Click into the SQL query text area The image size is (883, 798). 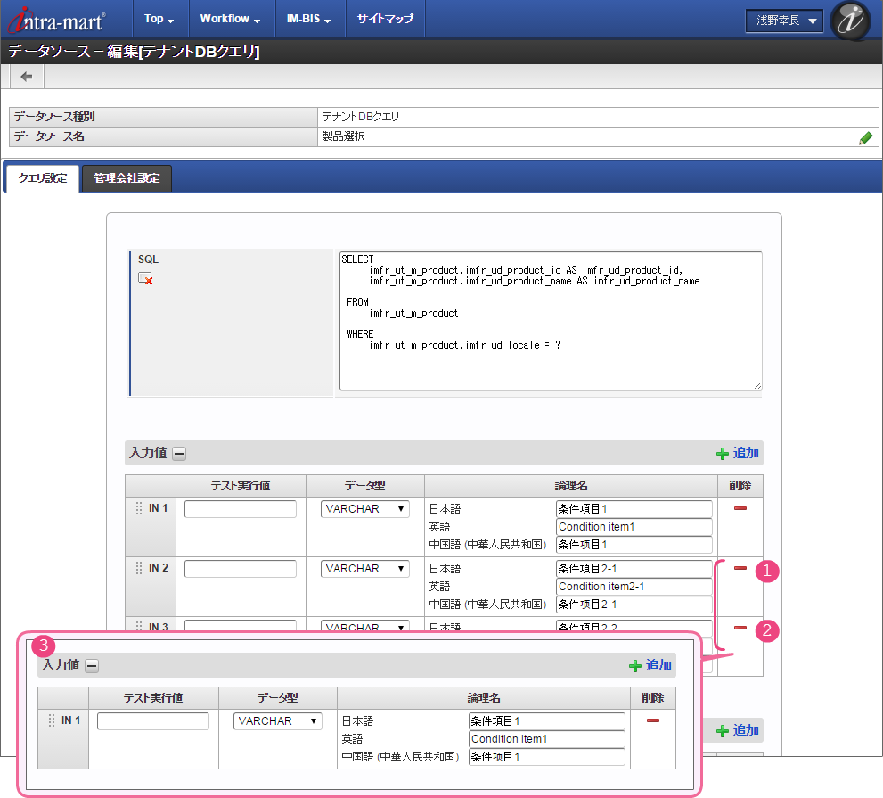point(551,321)
